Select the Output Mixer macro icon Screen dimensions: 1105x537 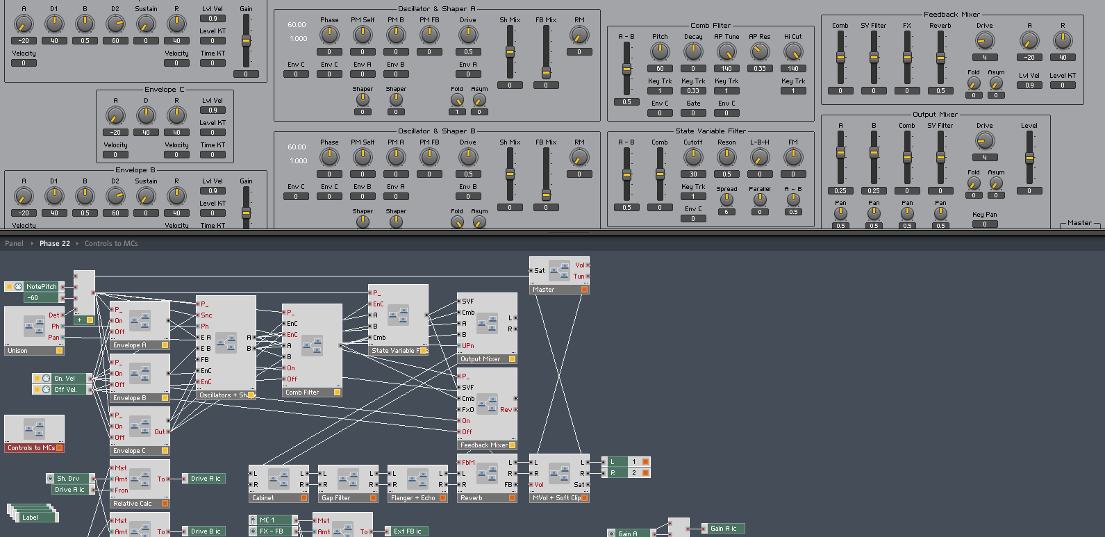click(487, 322)
